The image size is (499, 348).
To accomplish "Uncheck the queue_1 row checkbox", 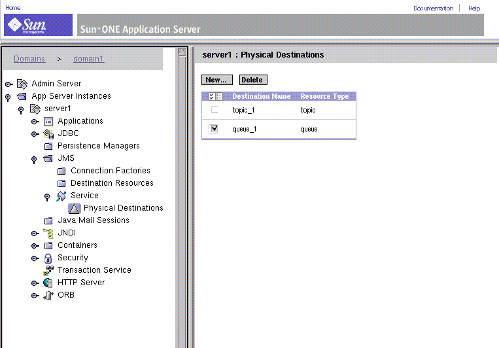I will (214, 129).
